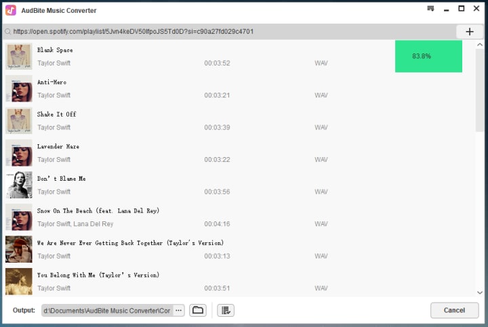Click the Shake It Off track title
The image size is (488, 327).
(x=56, y=114)
